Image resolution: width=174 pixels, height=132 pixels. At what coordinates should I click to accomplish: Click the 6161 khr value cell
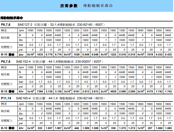(x=77, y=91)
